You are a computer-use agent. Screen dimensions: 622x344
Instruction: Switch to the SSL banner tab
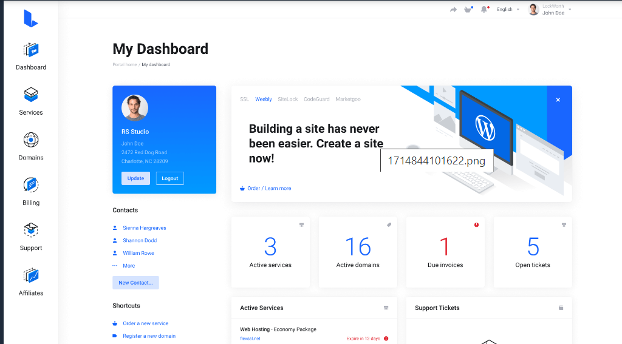pos(244,99)
